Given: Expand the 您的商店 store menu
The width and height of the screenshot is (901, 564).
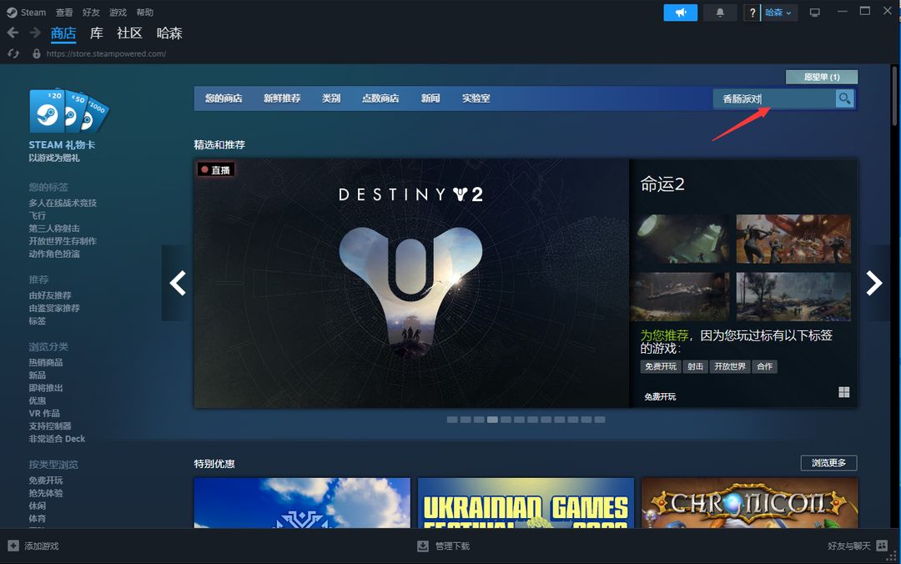Looking at the screenshot, I should (224, 98).
